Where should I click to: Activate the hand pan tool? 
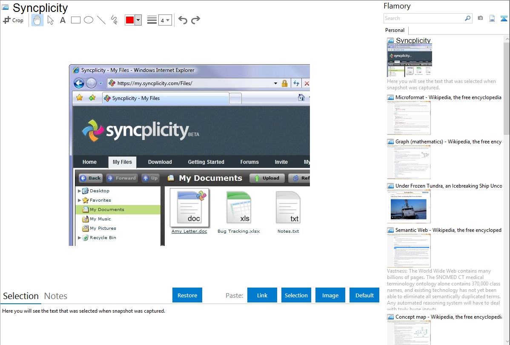click(37, 20)
